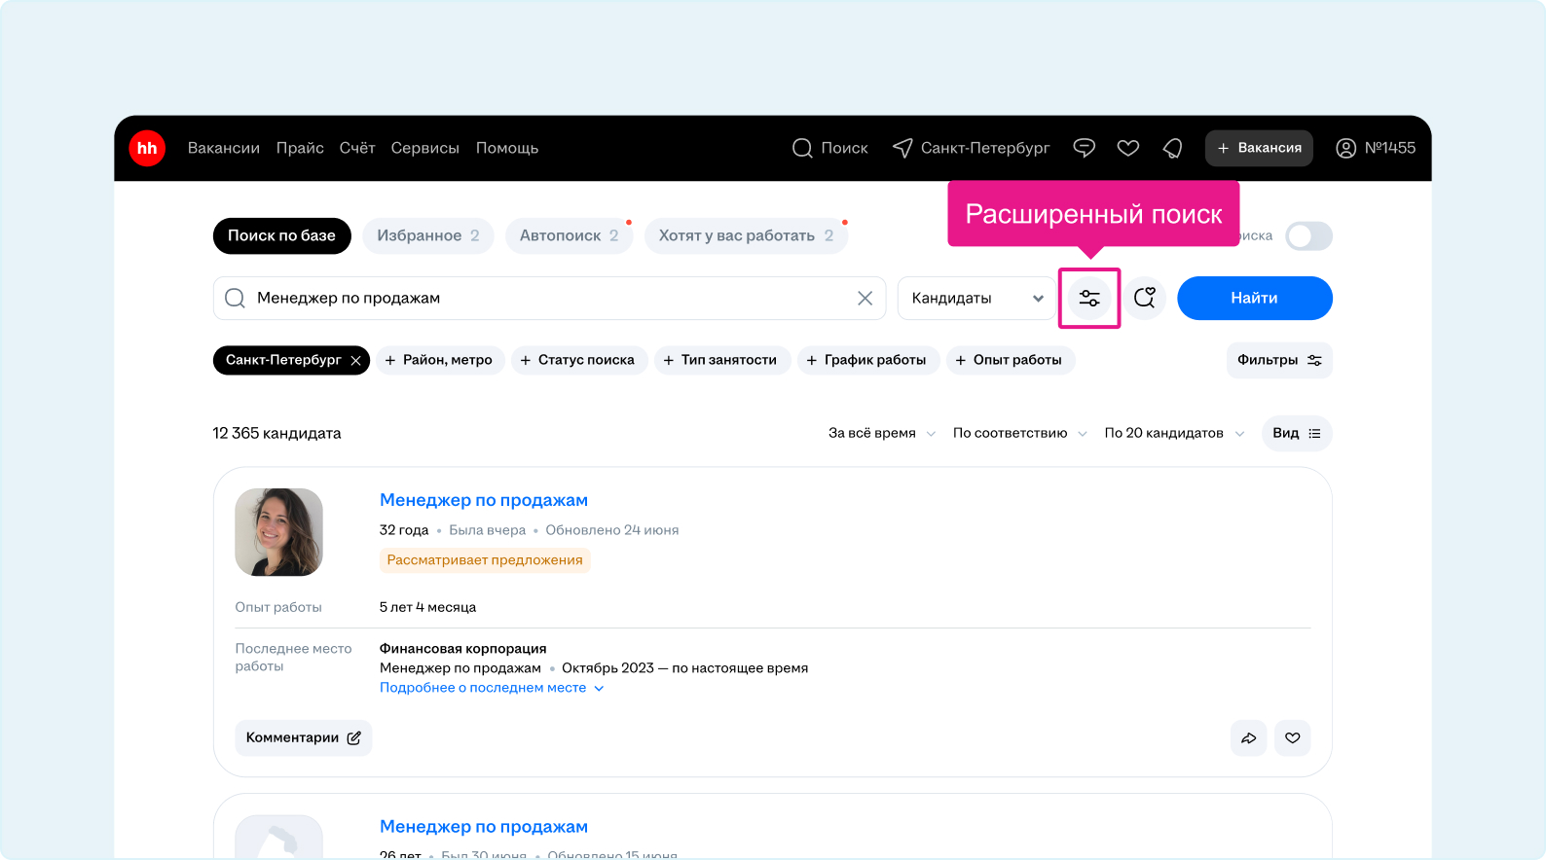This screenshot has height=860, width=1546.
Task: Open account profile №1455
Action: (1376, 148)
